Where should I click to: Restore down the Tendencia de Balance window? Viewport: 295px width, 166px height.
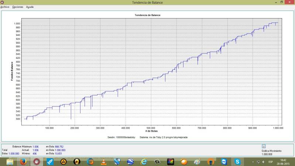(x=282, y=2)
